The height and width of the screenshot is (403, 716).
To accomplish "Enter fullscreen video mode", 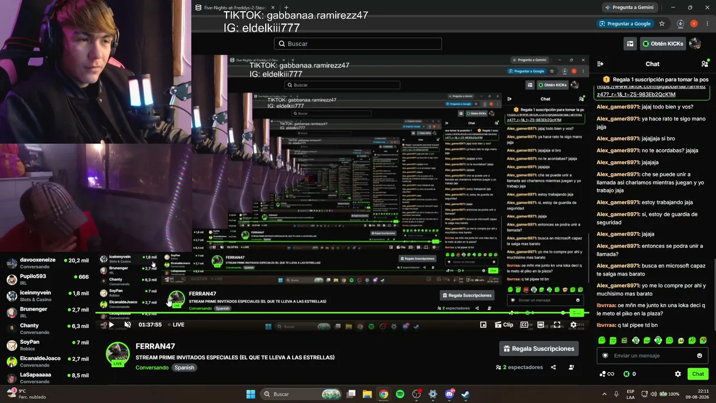I will click(557, 325).
